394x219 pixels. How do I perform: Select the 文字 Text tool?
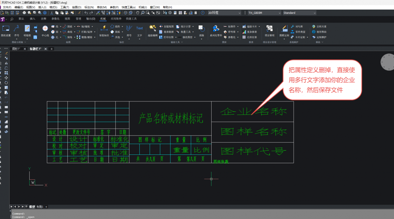point(139,31)
